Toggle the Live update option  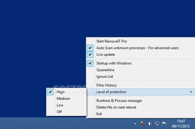pos(140,54)
